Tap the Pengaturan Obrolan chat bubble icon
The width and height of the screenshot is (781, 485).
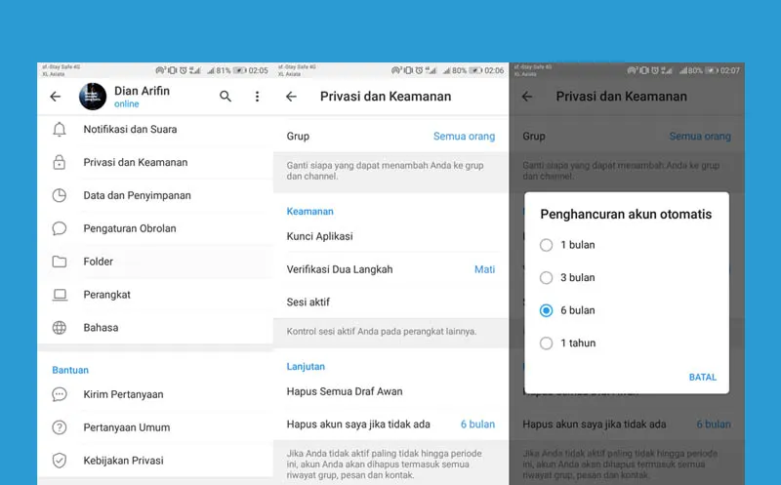pyautogui.click(x=60, y=228)
